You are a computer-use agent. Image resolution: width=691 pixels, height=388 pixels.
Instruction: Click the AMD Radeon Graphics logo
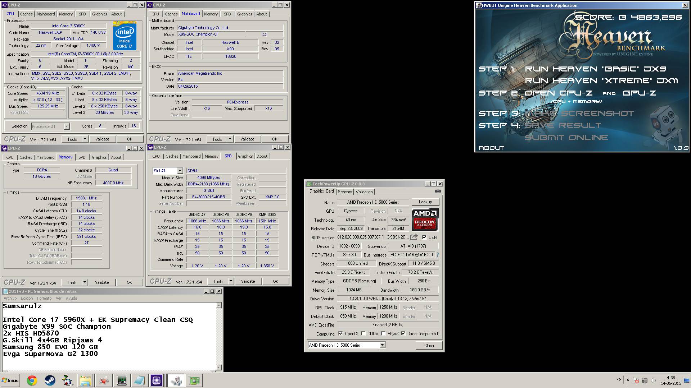tap(425, 219)
